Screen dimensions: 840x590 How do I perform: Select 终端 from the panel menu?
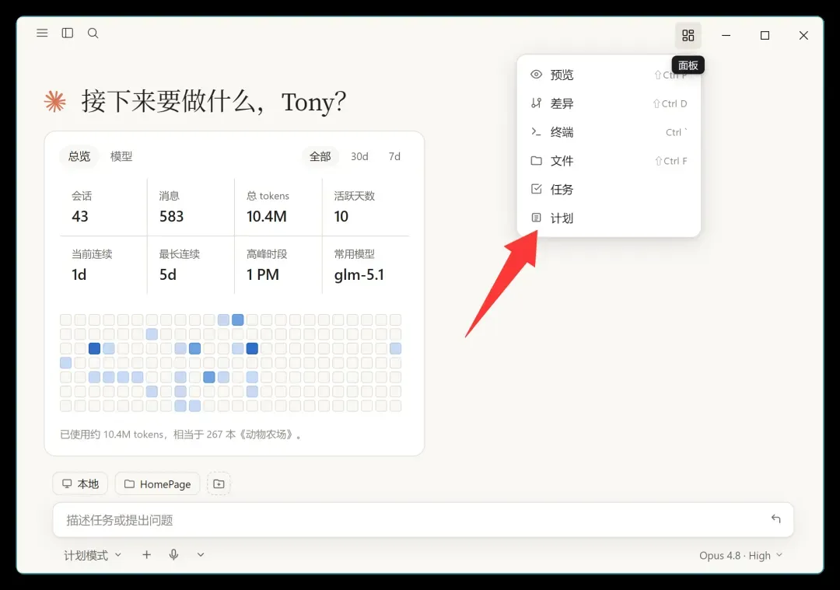608,131
